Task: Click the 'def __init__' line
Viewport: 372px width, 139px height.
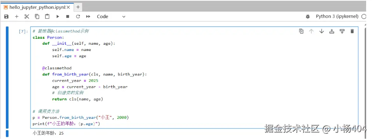Action: pos(78,44)
